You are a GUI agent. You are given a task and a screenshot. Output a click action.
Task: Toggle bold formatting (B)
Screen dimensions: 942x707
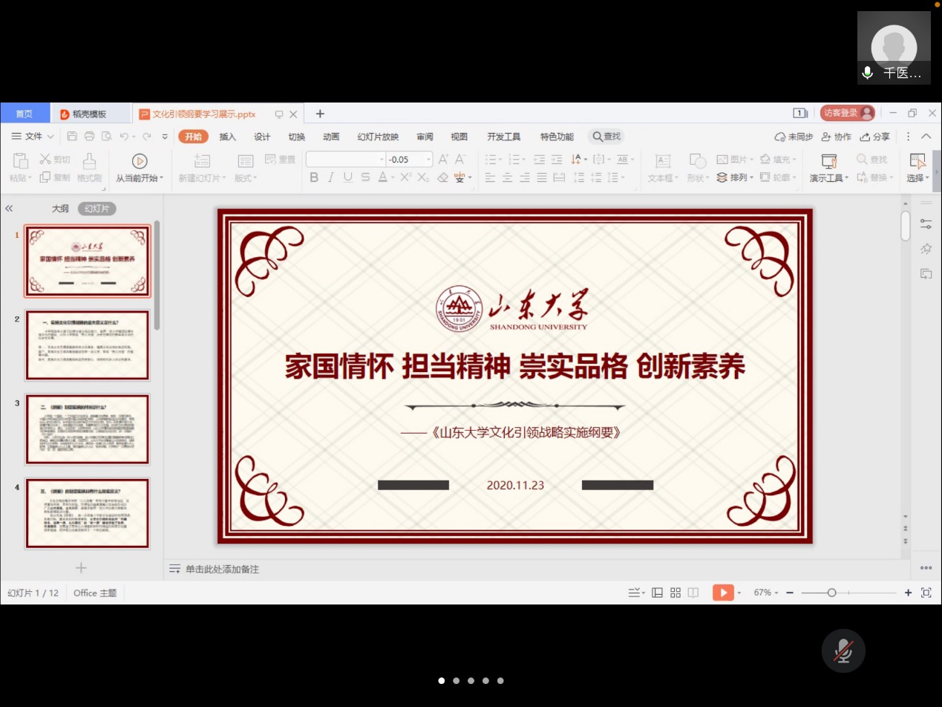coord(314,177)
